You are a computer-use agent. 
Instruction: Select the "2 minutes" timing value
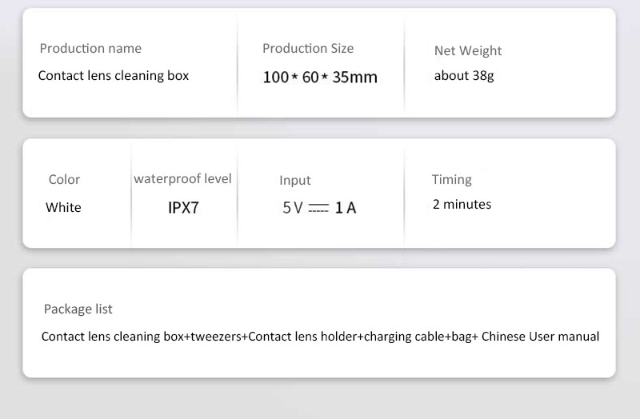(x=462, y=205)
